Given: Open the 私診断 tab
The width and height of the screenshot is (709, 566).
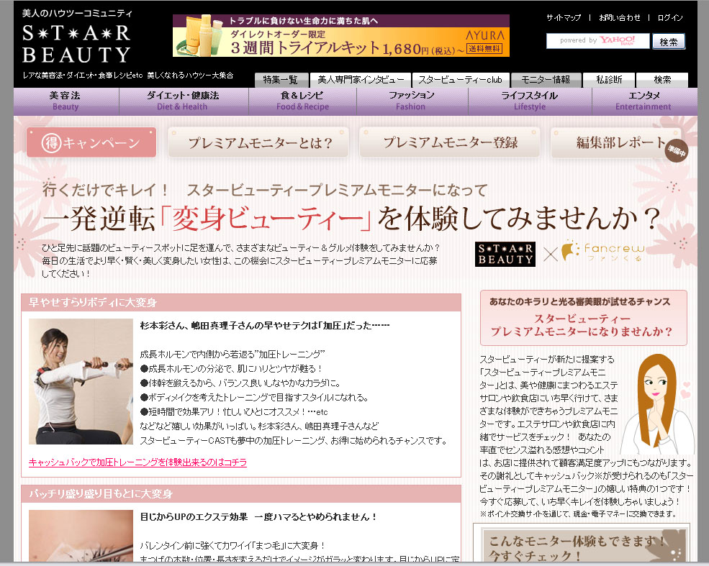Looking at the screenshot, I should pos(609,80).
